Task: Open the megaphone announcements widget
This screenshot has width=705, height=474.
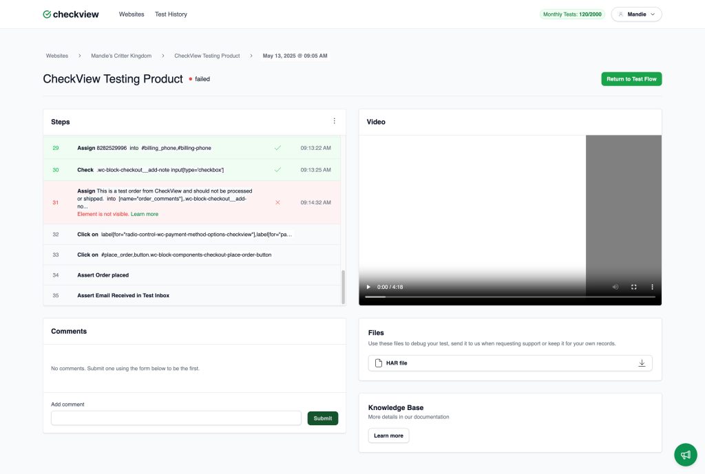Action: click(685, 455)
